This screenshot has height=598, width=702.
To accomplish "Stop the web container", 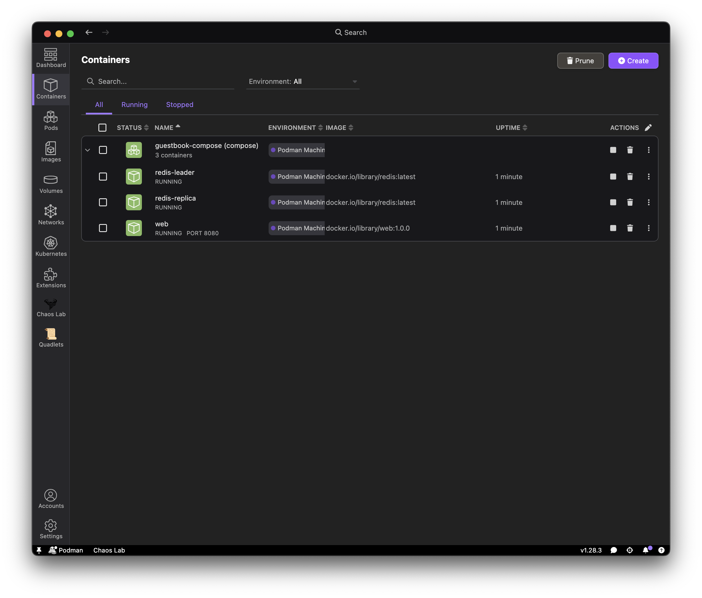I will coord(613,228).
